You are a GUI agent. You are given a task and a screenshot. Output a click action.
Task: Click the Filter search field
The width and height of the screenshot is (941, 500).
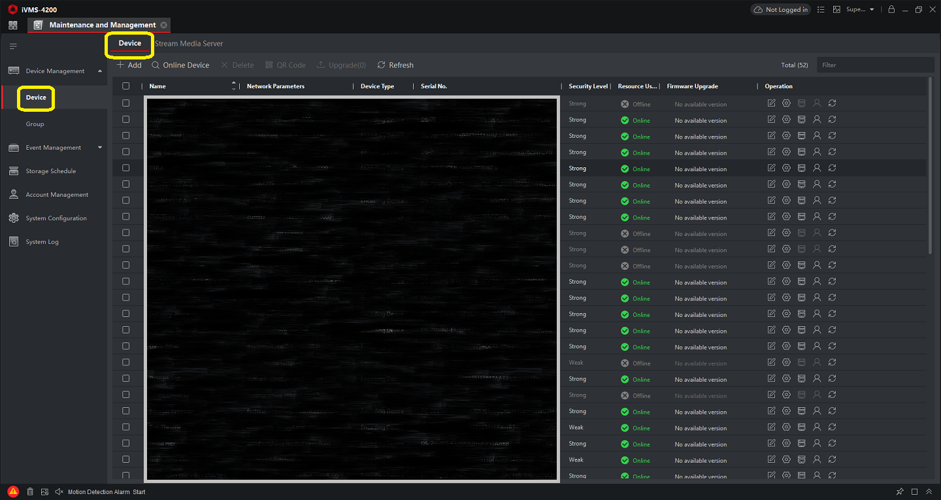[874, 65]
